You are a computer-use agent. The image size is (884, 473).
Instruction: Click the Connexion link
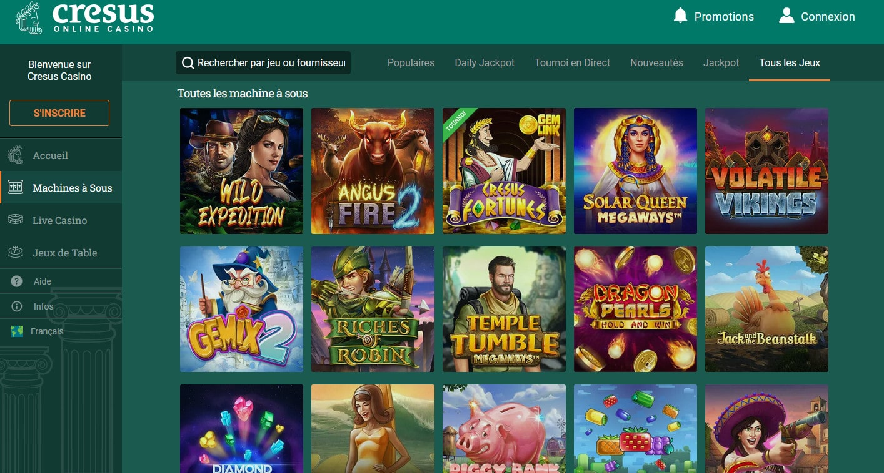[828, 17]
